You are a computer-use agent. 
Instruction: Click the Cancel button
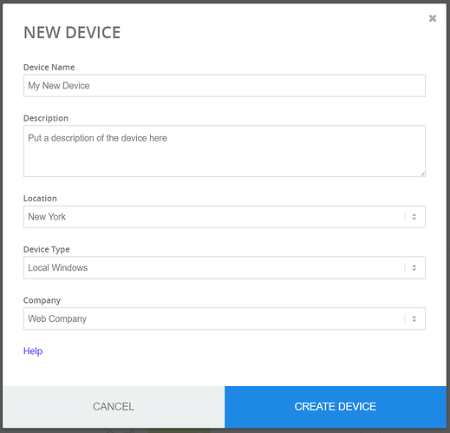click(x=114, y=407)
